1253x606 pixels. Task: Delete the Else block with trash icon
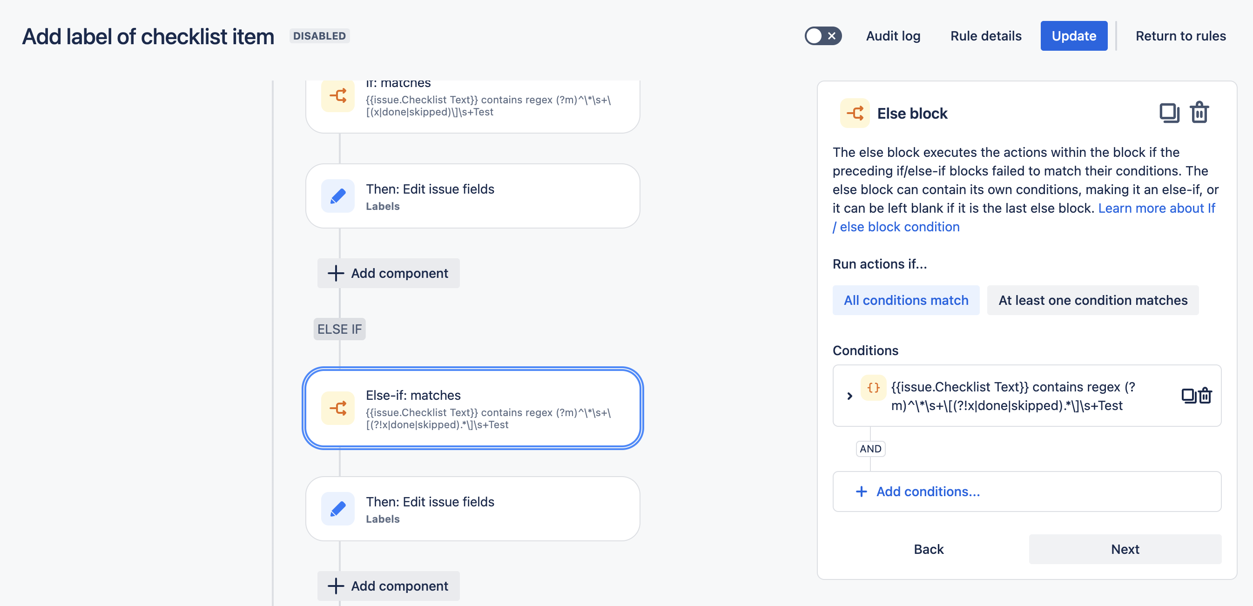(x=1199, y=113)
